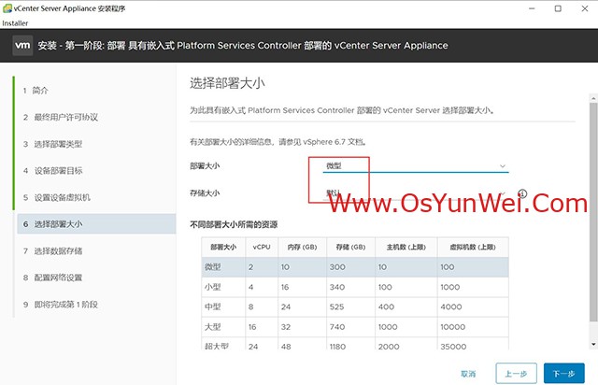Close the installer window
The height and width of the screenshot is (385, 598).
coord(585,8)
